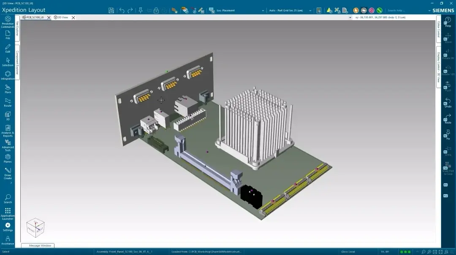Open Draw Create tools
Screen dimensions: 456x255
8,173
